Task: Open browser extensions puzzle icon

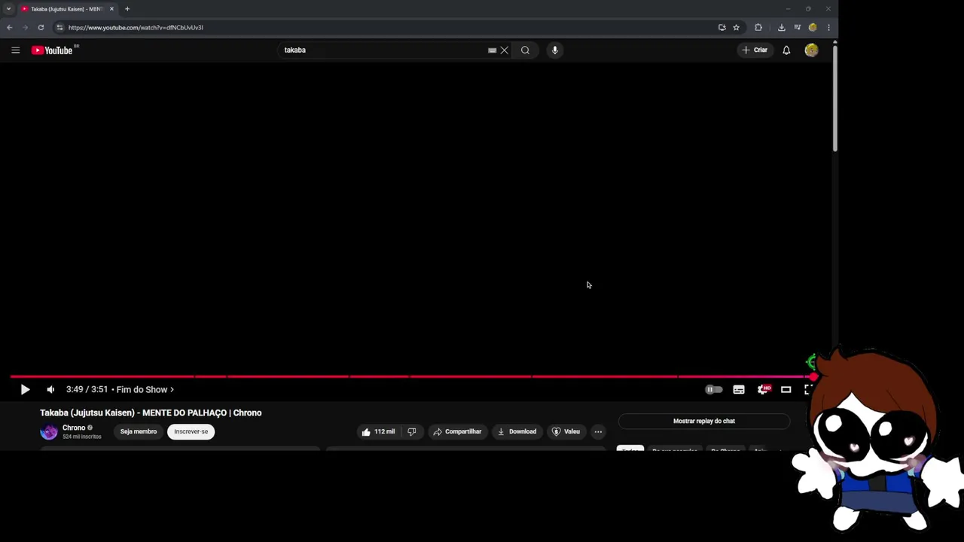Action: [x=758, y=28]
